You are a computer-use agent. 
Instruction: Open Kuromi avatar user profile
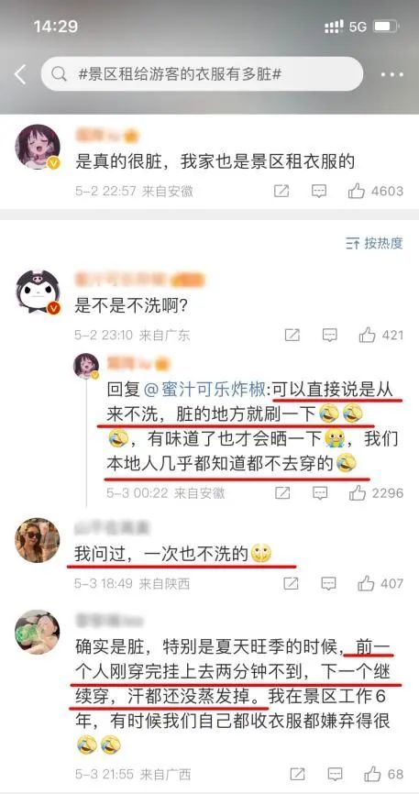(38, 292)
